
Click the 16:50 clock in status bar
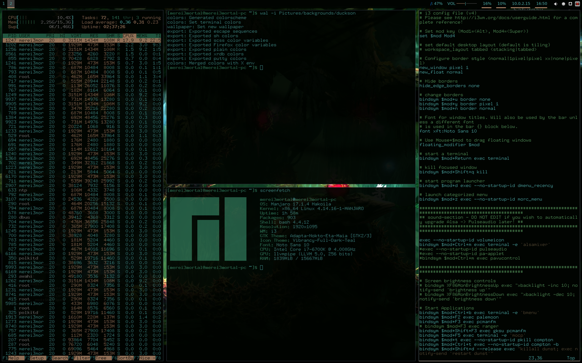(542, 4)
